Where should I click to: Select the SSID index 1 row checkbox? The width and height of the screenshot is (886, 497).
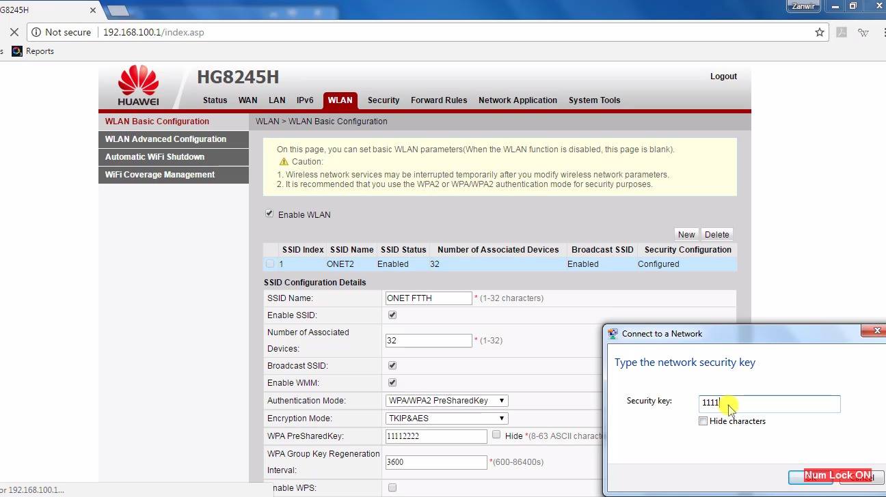coord(270,264)
